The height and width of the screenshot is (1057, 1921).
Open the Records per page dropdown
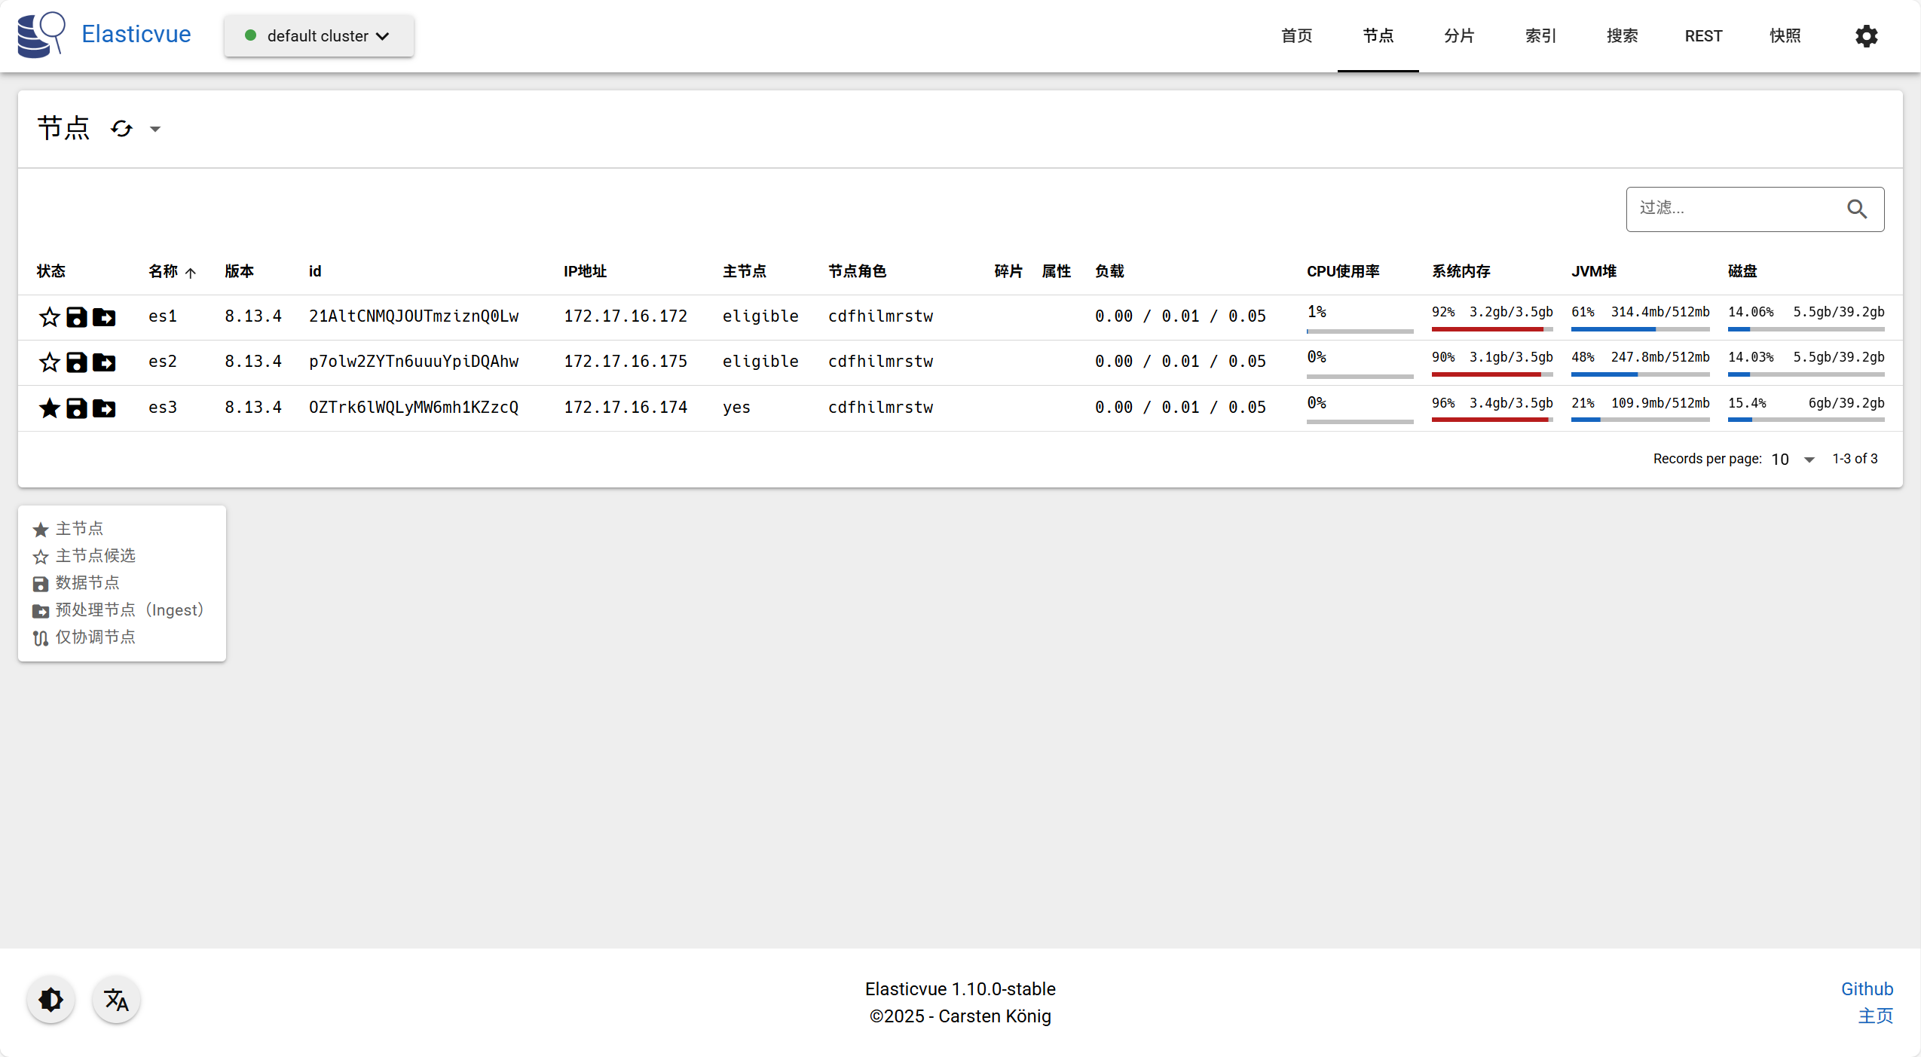(1792, 459)
